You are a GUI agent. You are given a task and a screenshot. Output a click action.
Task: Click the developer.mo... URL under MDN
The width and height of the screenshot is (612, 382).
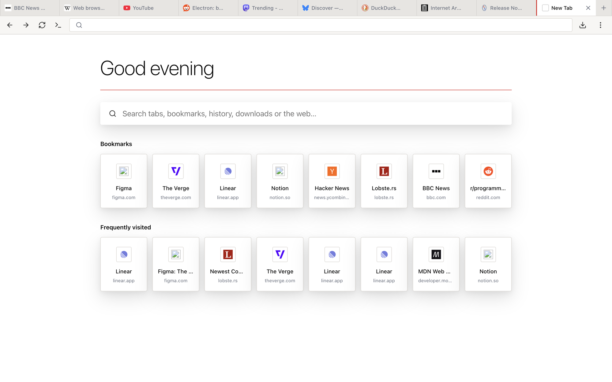(435, 281)
